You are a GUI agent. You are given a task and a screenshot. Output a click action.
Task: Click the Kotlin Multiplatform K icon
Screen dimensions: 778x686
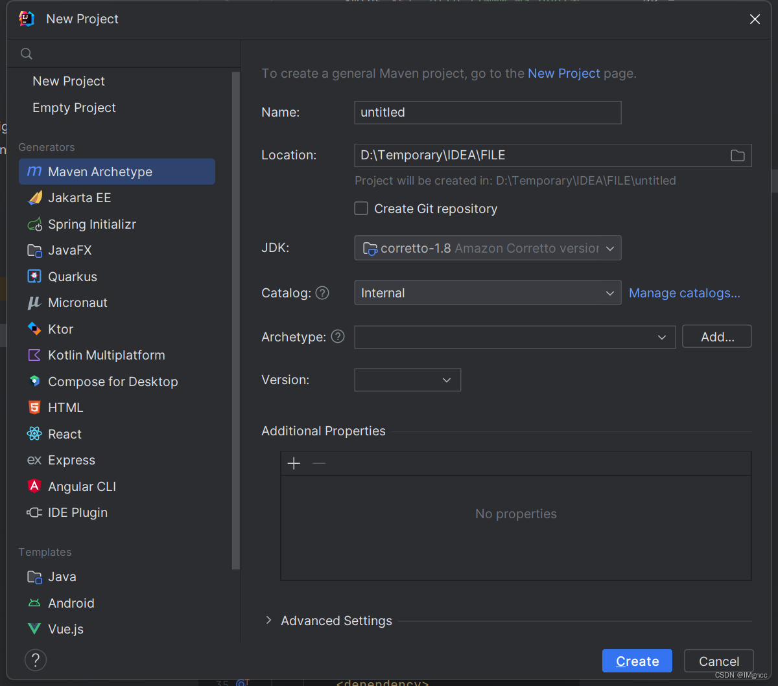pos(34,355)
